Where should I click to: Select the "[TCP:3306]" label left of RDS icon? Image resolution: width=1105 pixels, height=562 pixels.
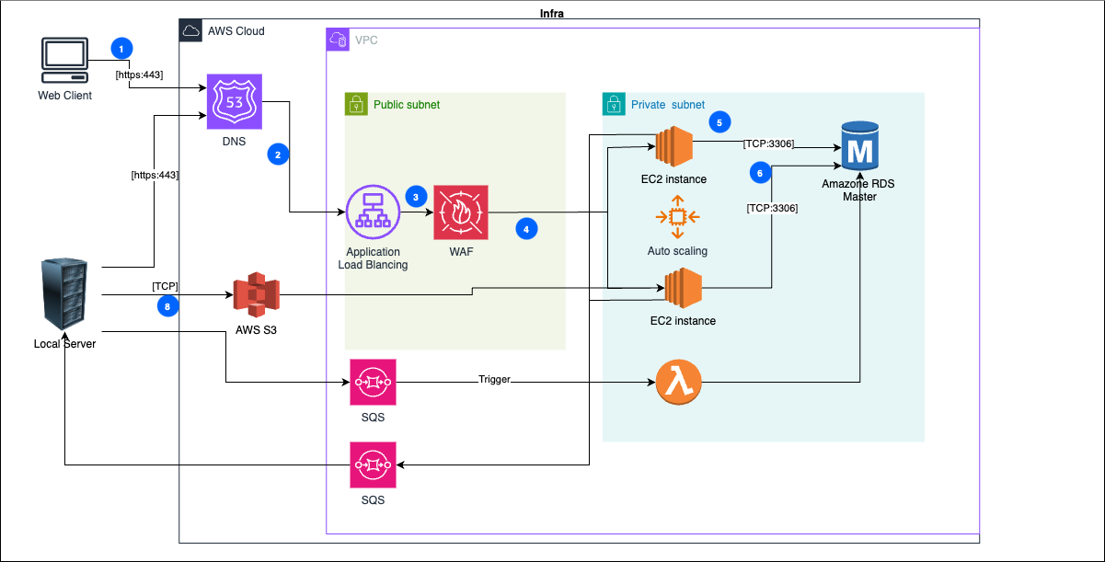click(x=769, y=143)
